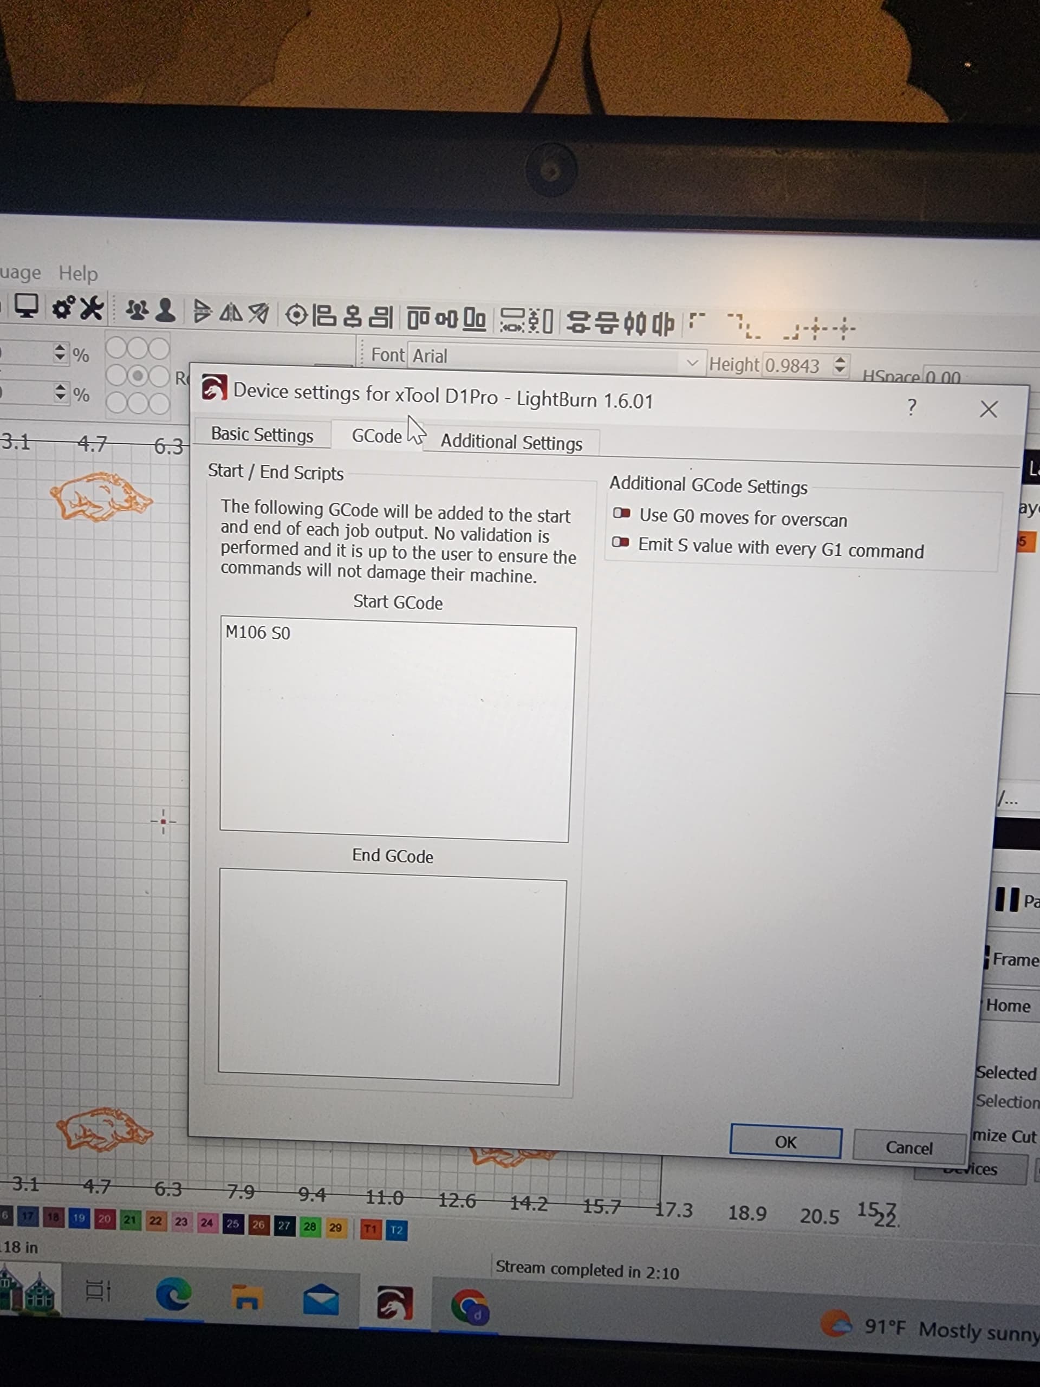
Task: Click the Group objects icon
Action: [136, 310]
